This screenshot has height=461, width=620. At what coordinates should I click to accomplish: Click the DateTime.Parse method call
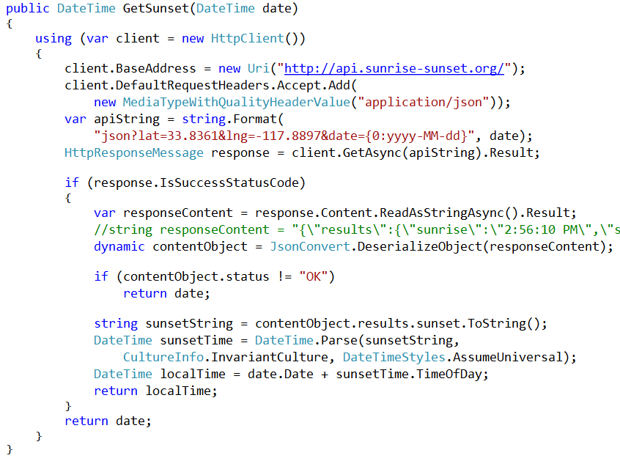point(306,340)
